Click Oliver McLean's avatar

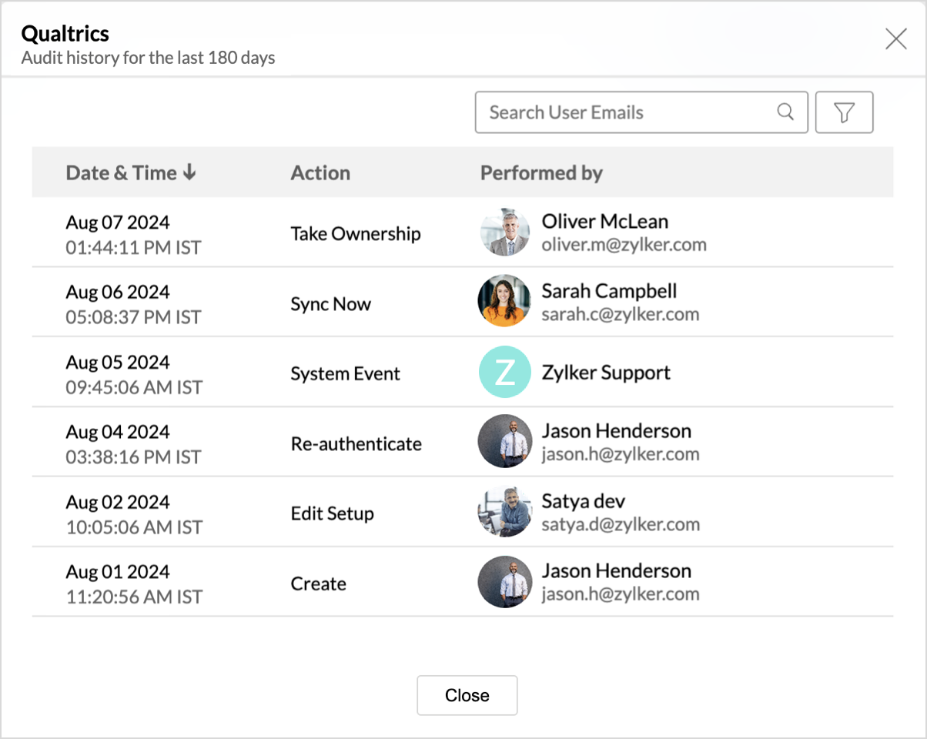[x=504, y=232]
